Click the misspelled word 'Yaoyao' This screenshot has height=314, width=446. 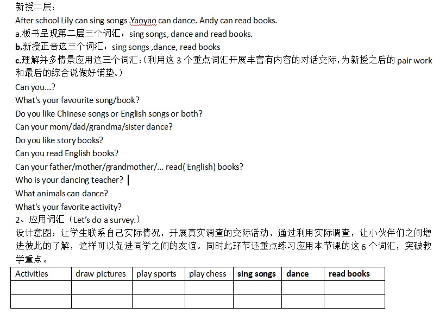143,21
